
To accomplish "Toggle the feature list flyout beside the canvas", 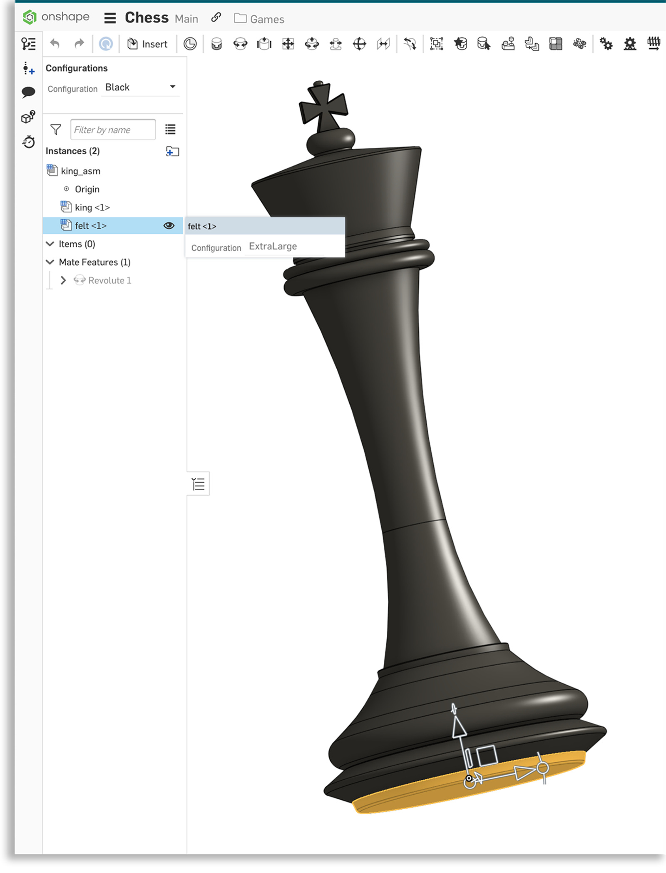I will point(198,484).
